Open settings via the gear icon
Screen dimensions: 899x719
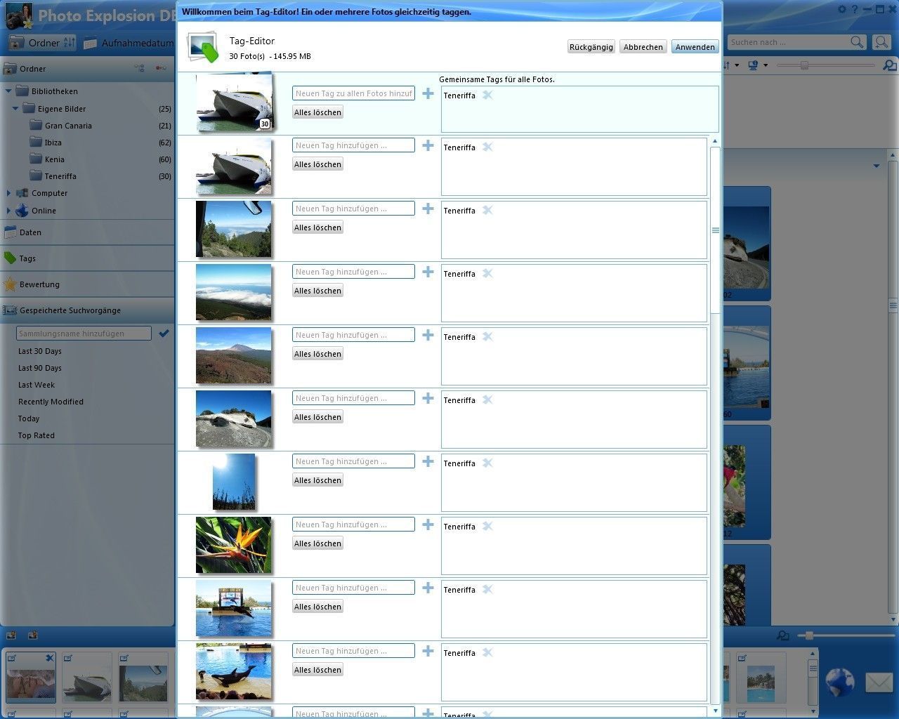tap(842, 10)
